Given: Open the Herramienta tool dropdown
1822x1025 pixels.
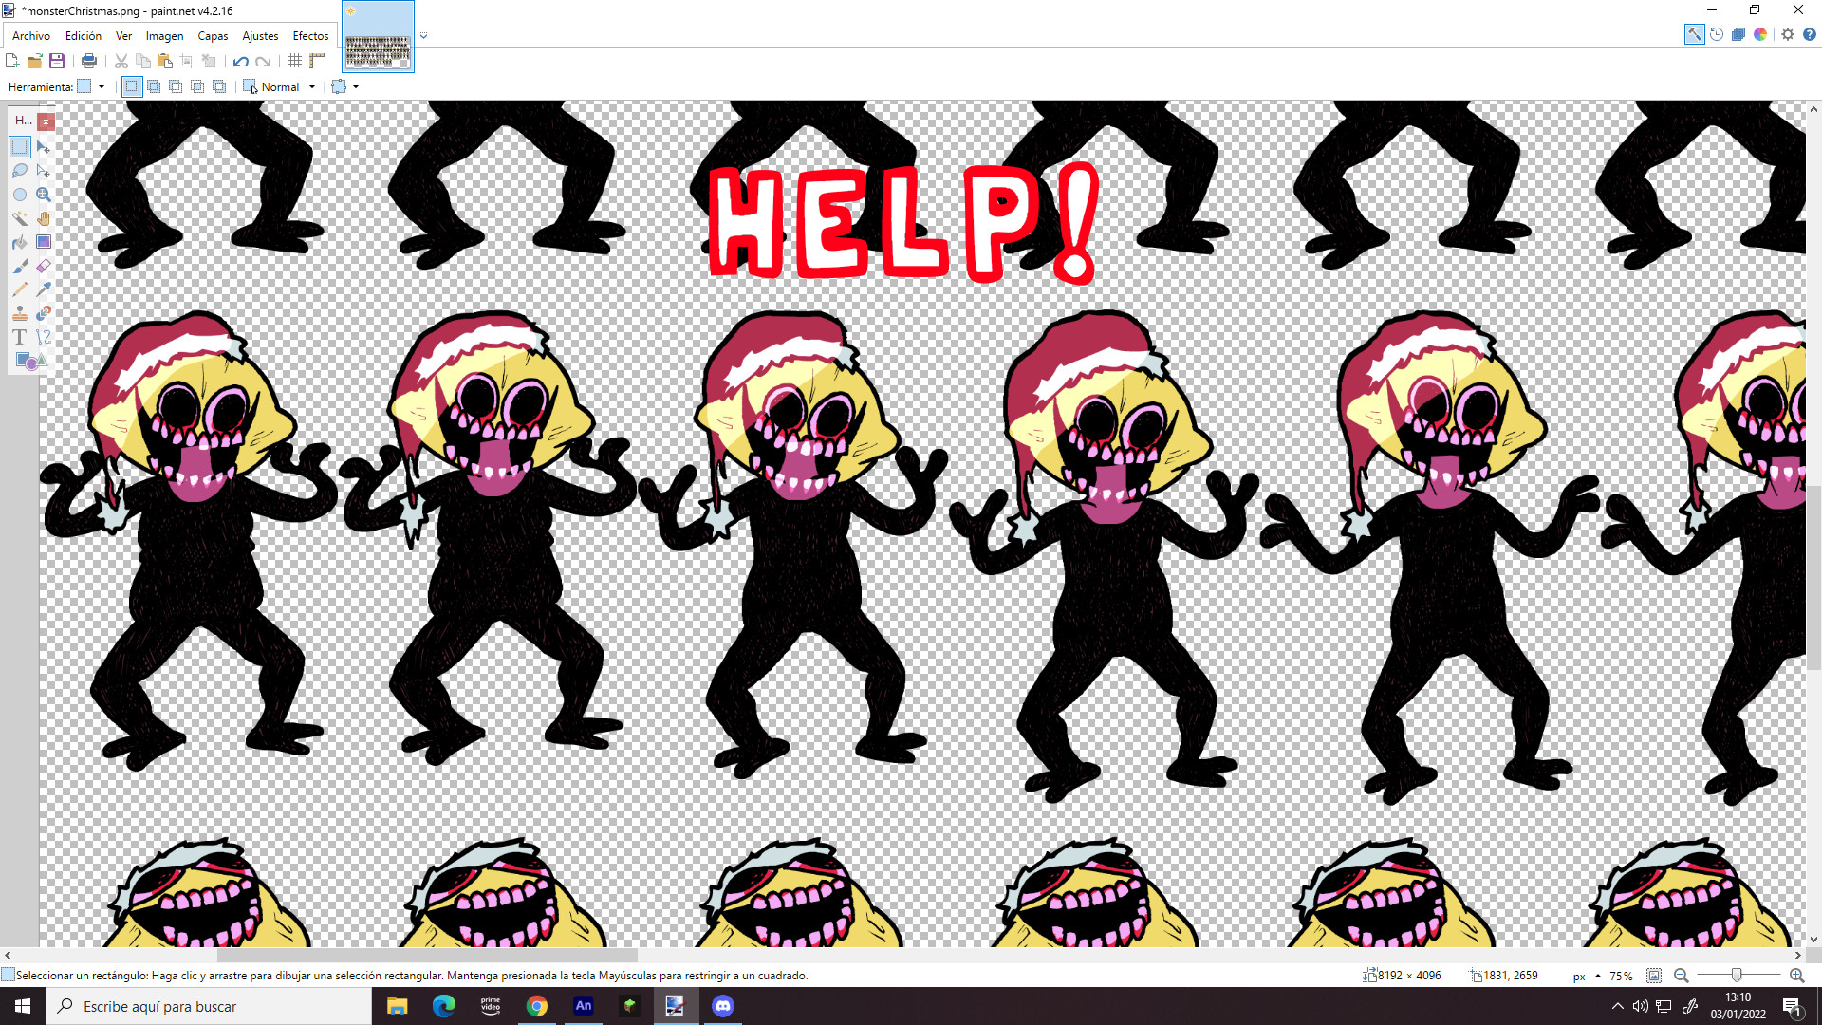Looking at the screenshot, I should 102,86.
